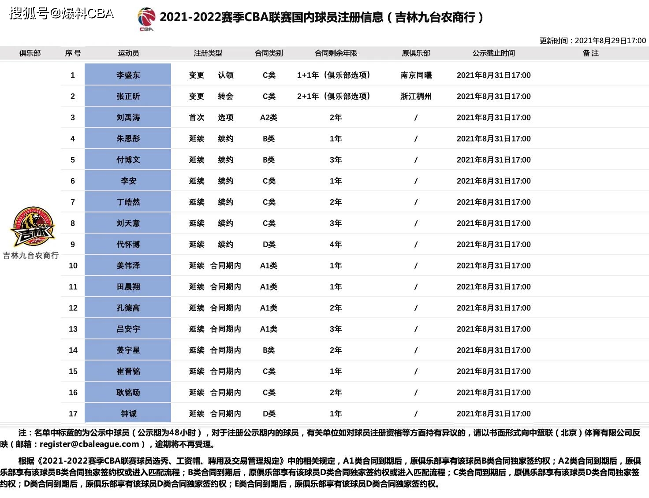
Task: Click B类 contract type in 姜宇星 row
Action: (x=269, y=350)
